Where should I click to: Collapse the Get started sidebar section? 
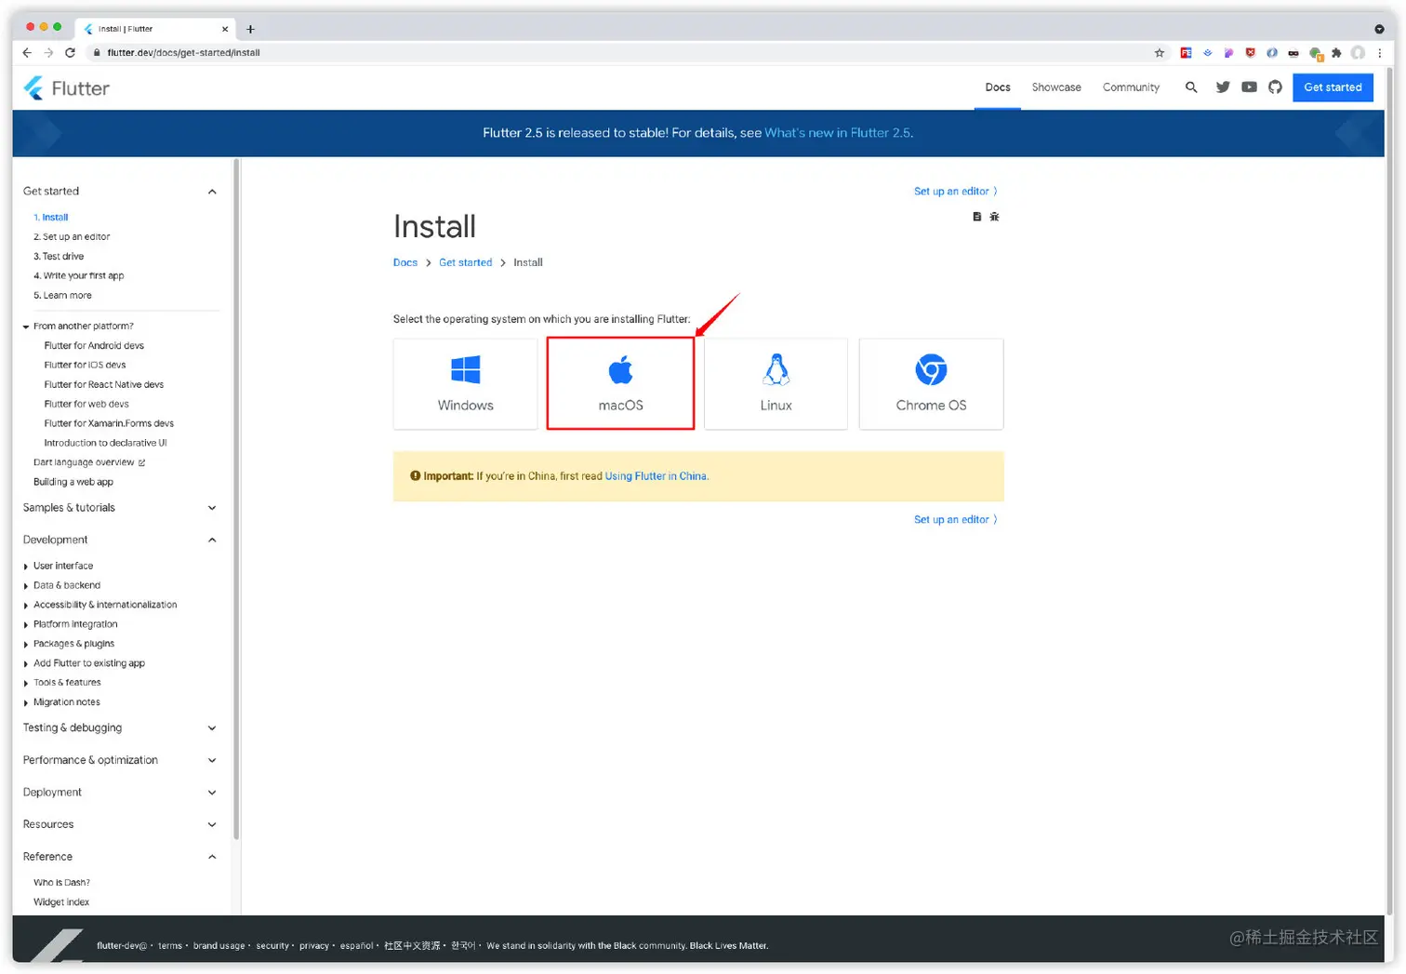click(212, 192)
